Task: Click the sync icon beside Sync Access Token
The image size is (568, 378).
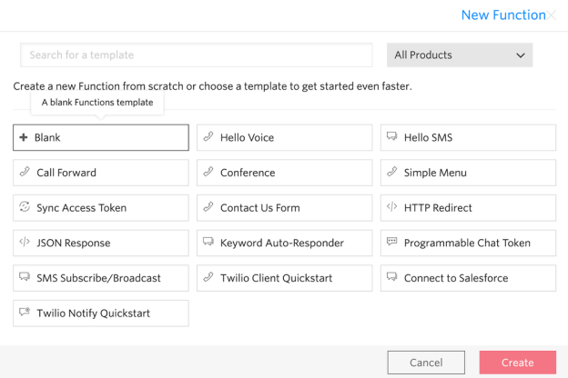Action: point(25,208)
